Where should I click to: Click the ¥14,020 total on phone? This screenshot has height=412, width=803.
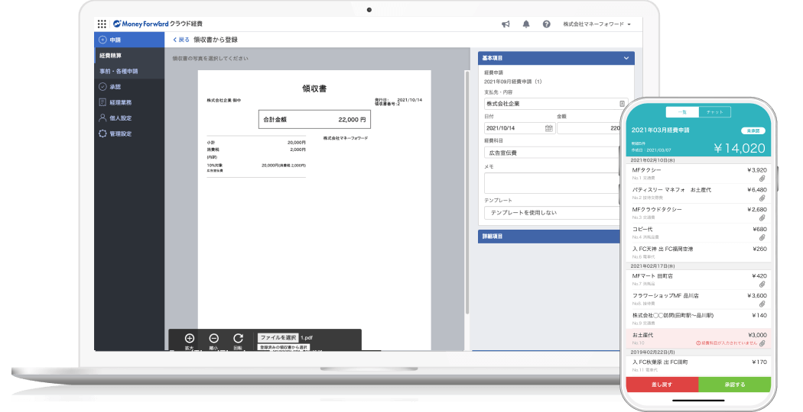(x=740, y=149)
